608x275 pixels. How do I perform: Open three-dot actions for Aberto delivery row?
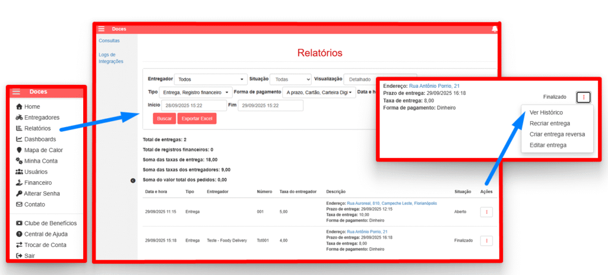click(x=486, y=211)
